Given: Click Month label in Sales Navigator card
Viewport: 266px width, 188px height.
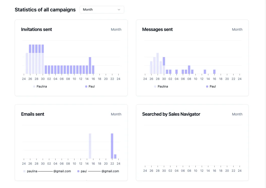Looking at the screenshot, I should tap(237, 114).
